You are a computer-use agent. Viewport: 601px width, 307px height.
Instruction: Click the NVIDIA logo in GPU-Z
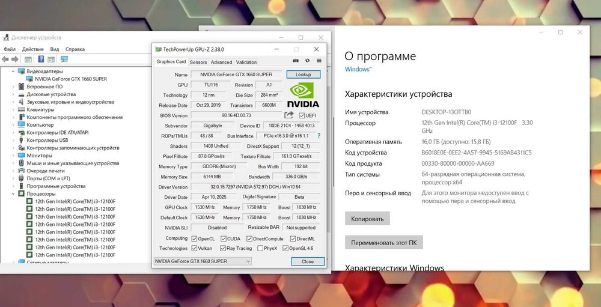[303, 94]
